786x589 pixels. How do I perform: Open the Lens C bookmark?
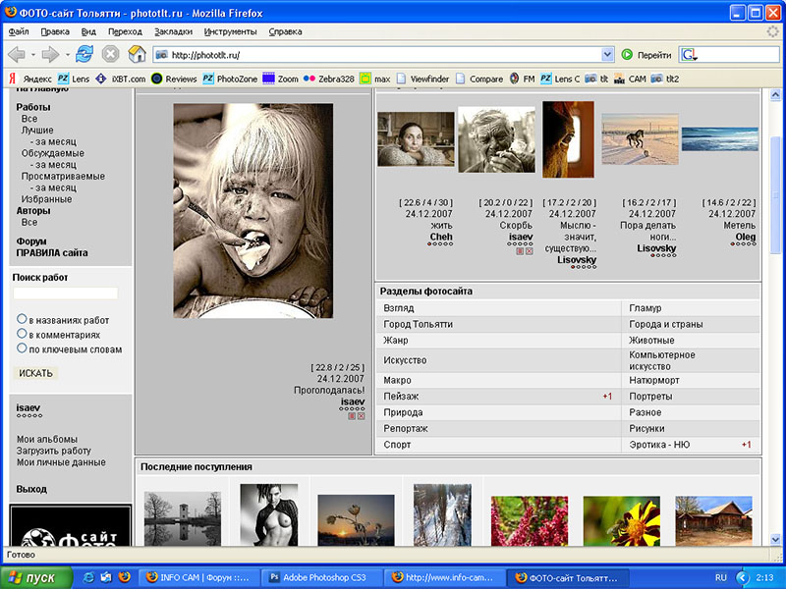click(x=560, y=79)
